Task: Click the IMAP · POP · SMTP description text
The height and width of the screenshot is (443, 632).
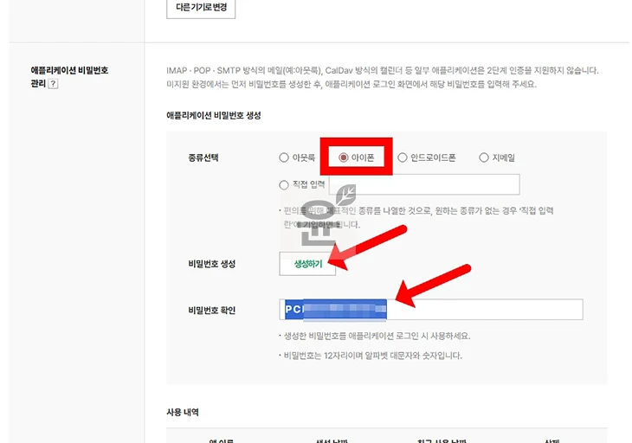Action: tap(383, 77)
